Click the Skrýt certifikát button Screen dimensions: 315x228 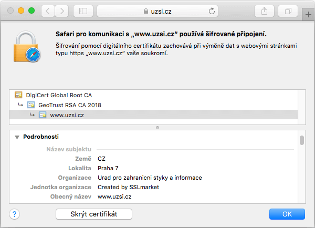94,214
